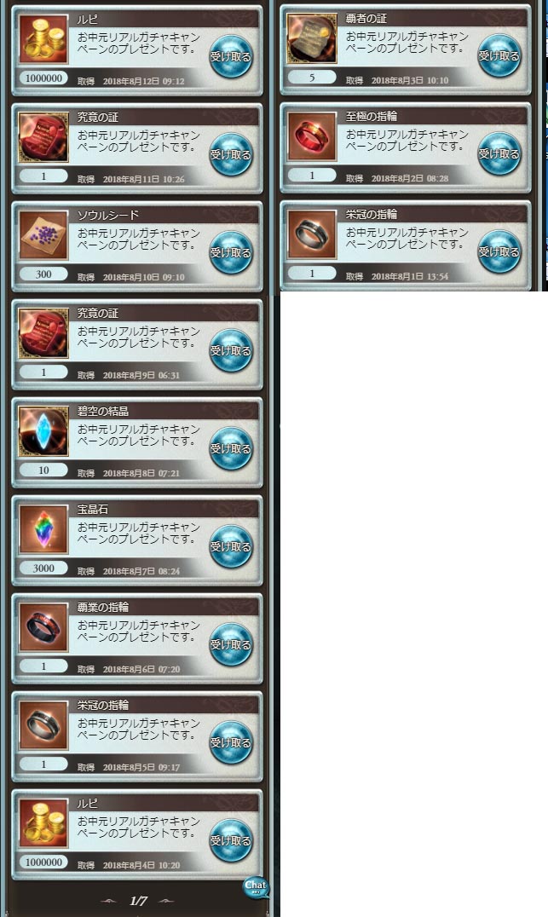Open the Chat bubble icon
The width and height of the screenshot is (548, 917).
tap(255, 887)
